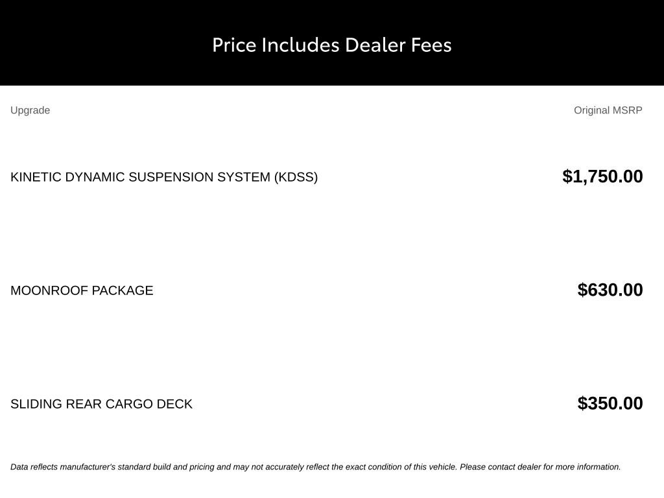Select the Upgrade column header
The width and height of the screenshot is (664, 498).
pyautogui.click(x=30, y=110)
